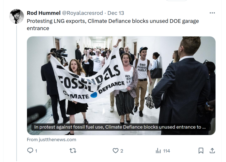This screenshot has width=226, height=162.
Task: Open the three-dot more options menu
Action: coord(212,13)
